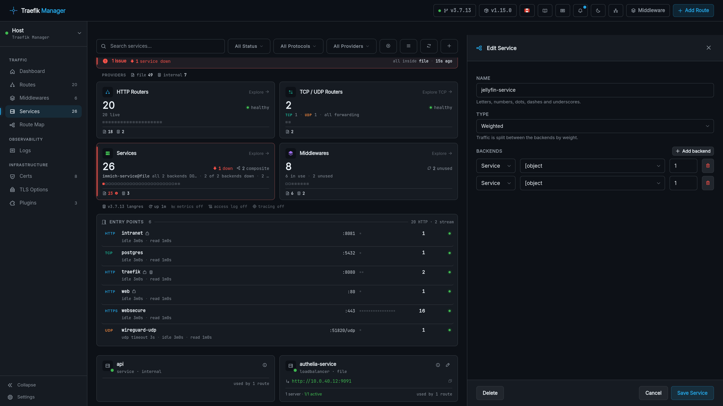
Task: Open Route Map sidebar item
Action: click(43, 125)
